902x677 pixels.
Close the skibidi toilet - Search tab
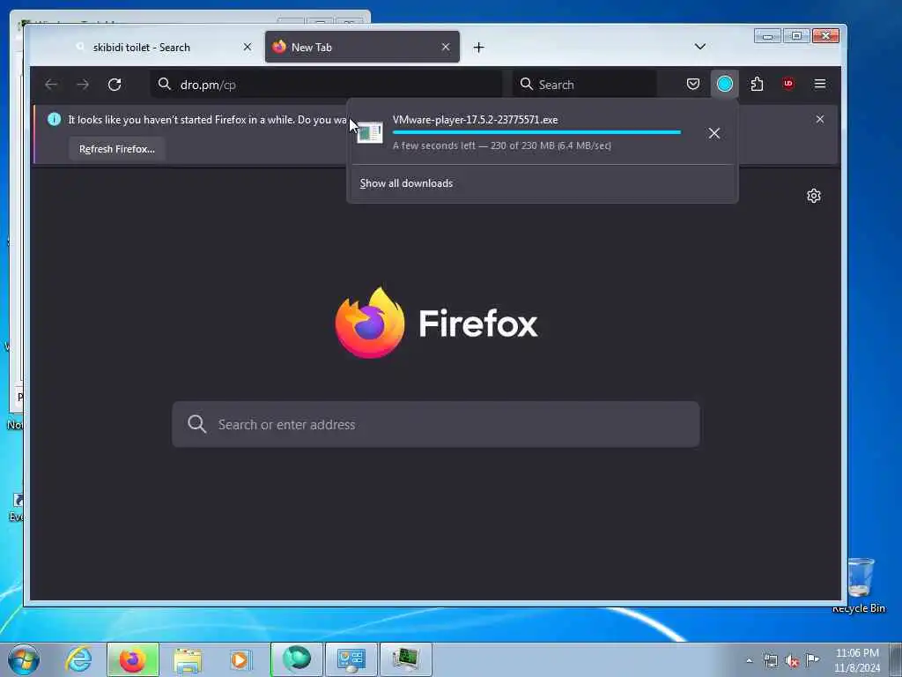coord(248,48)
